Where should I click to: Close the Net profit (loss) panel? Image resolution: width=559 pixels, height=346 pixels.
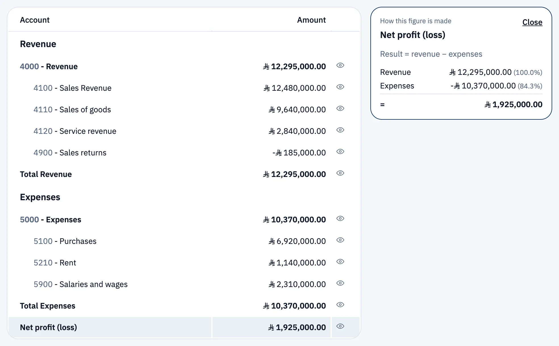pos(532,22)
